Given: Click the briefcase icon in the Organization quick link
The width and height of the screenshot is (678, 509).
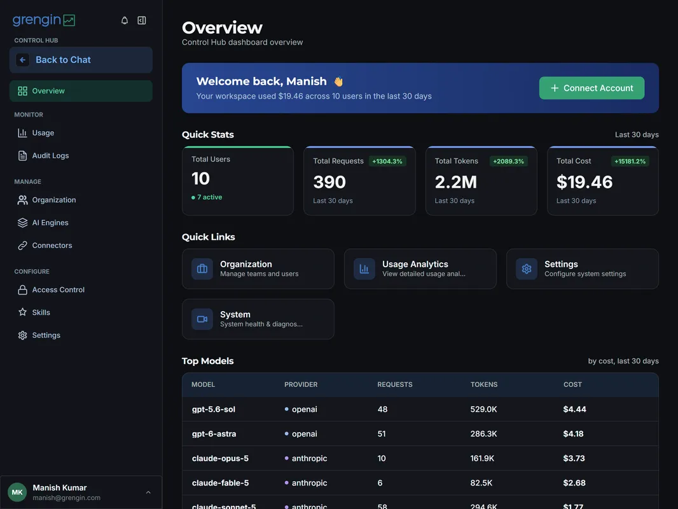Looking at the screenshot, I should (x=202, y=268).
